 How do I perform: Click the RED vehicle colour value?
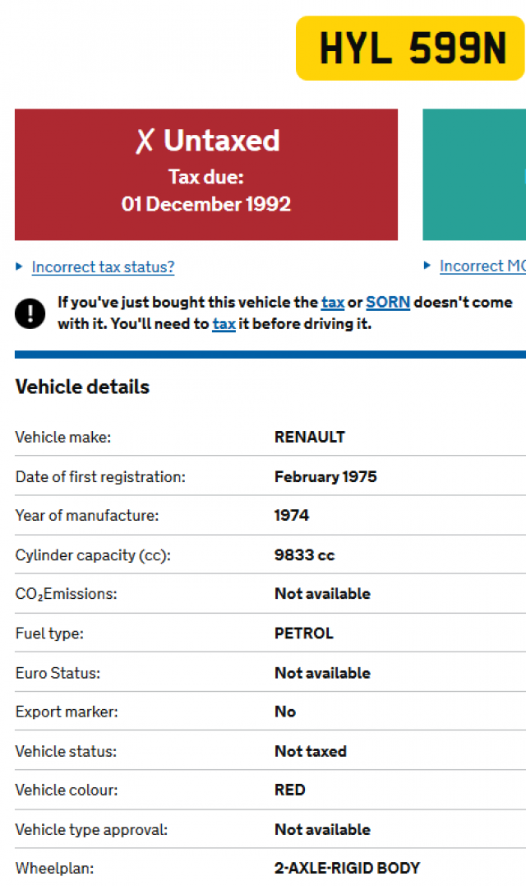coord(289,790)
